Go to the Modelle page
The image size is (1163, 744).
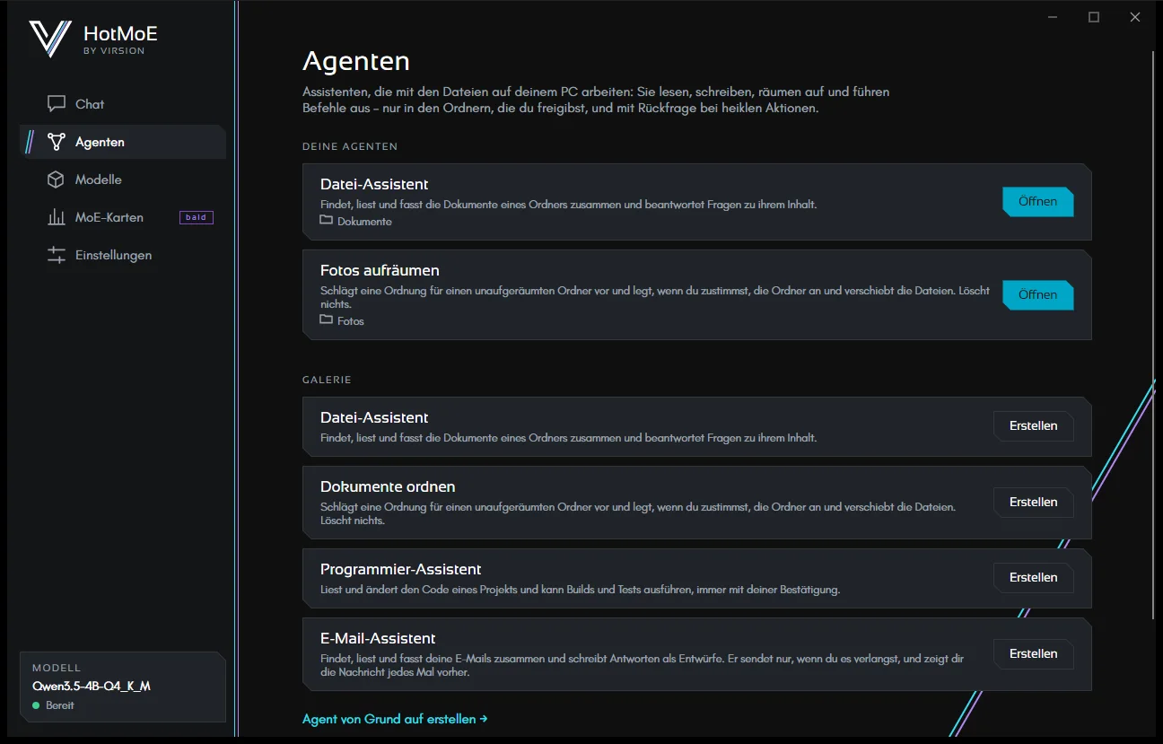click(x=123, y=179)
